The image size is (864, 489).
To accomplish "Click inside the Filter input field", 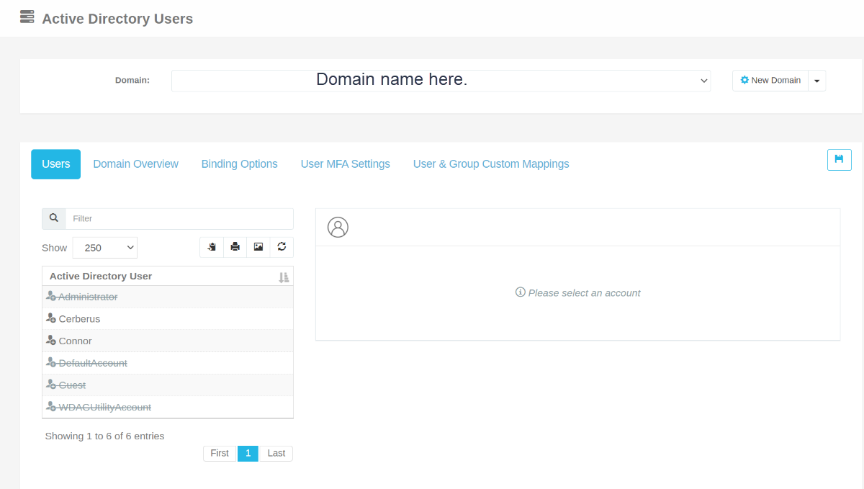I will click(179, 219).
